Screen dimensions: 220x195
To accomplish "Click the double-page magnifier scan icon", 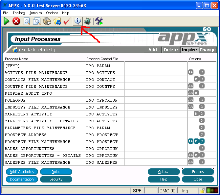I will click(37, 21).
